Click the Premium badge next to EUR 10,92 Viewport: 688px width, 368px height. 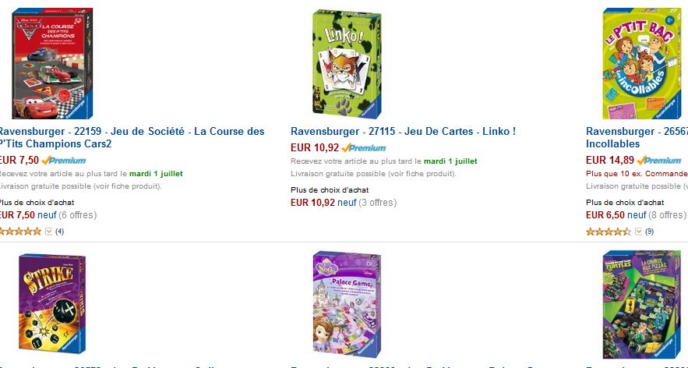tap(364, 148)
